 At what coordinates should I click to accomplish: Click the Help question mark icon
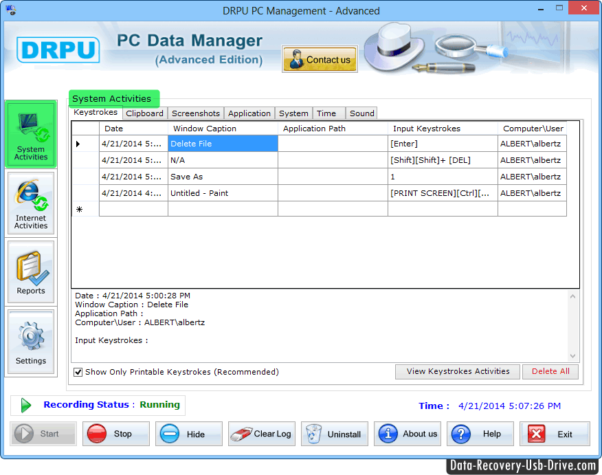(x=461, y=434)
